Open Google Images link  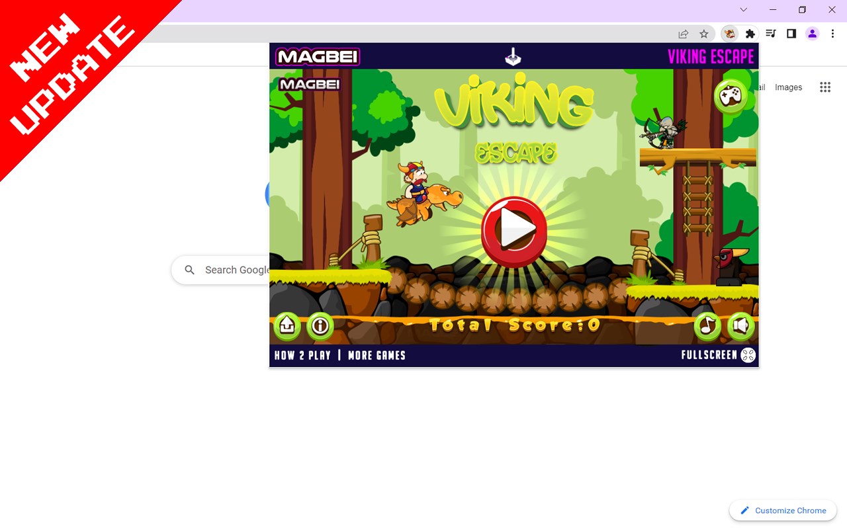788,87
